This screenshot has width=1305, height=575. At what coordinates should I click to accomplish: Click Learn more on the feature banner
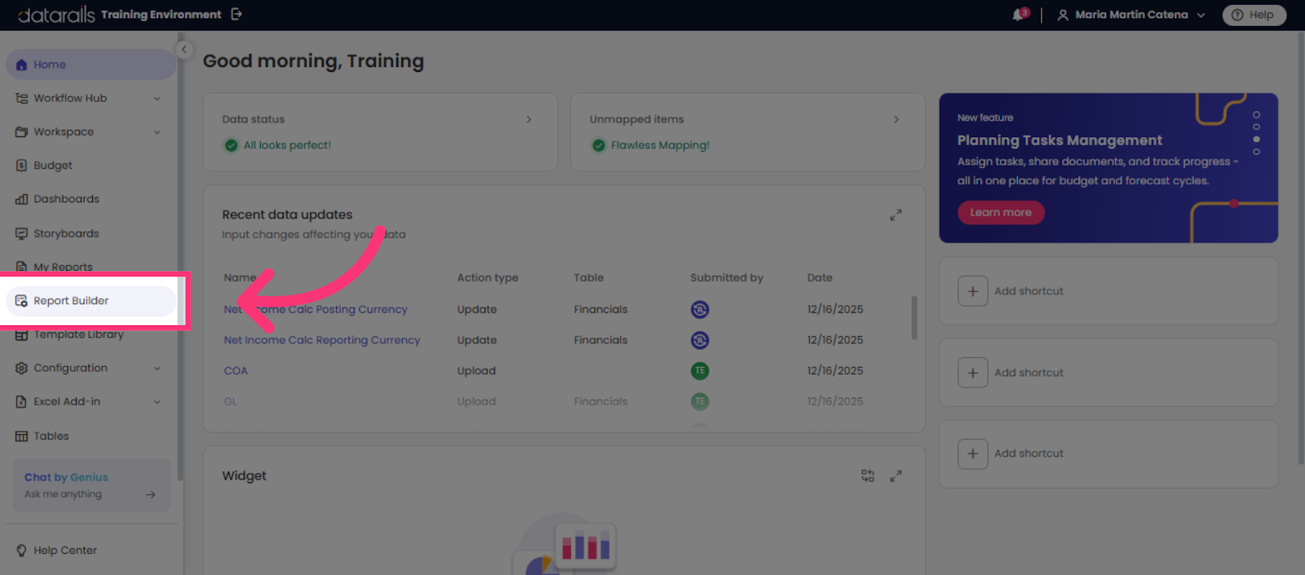(x=1001, y=212)
